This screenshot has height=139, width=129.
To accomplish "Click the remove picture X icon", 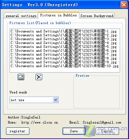I will click(x=39, y=77).
